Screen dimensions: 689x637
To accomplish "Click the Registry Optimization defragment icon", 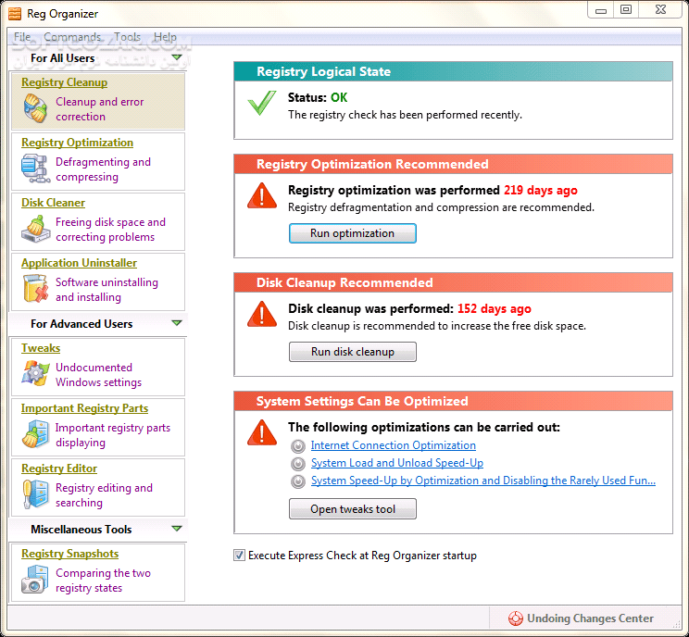I will point(35,169).
